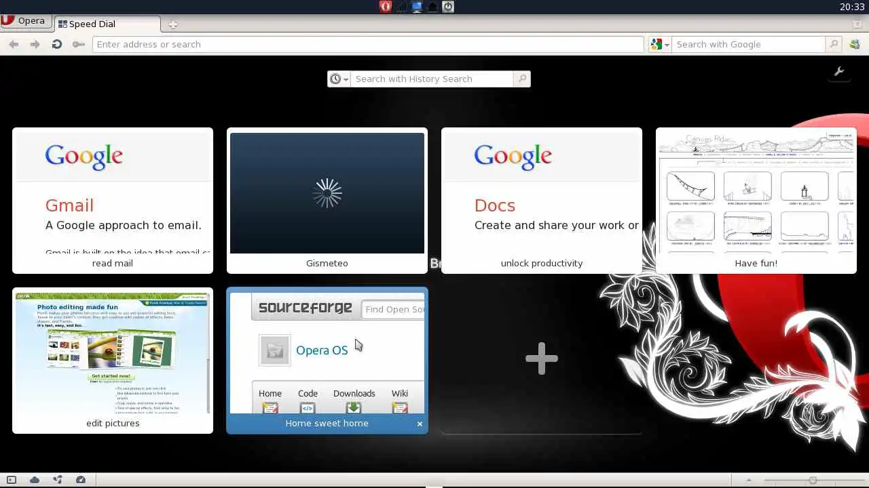Click the password wand key icon

point(79,44)
